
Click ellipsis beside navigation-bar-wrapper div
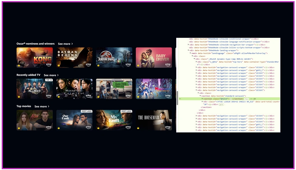(x=257, y=45)
